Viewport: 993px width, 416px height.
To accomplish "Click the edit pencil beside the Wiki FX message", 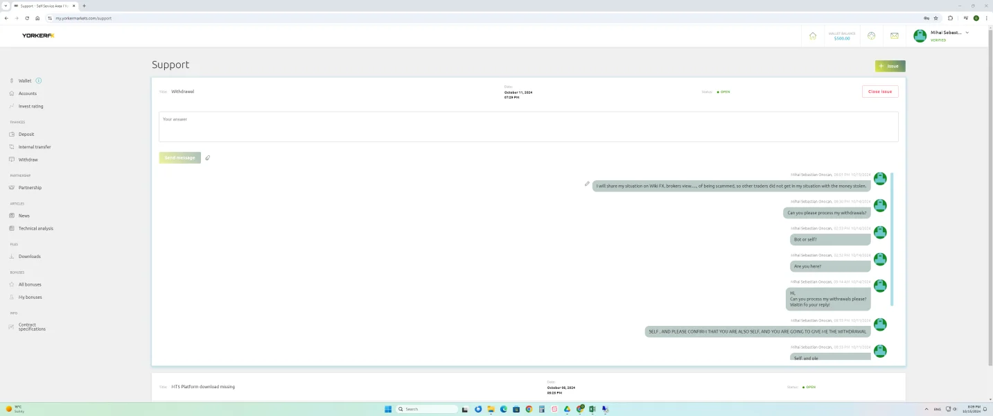I will tap(587, 184).
